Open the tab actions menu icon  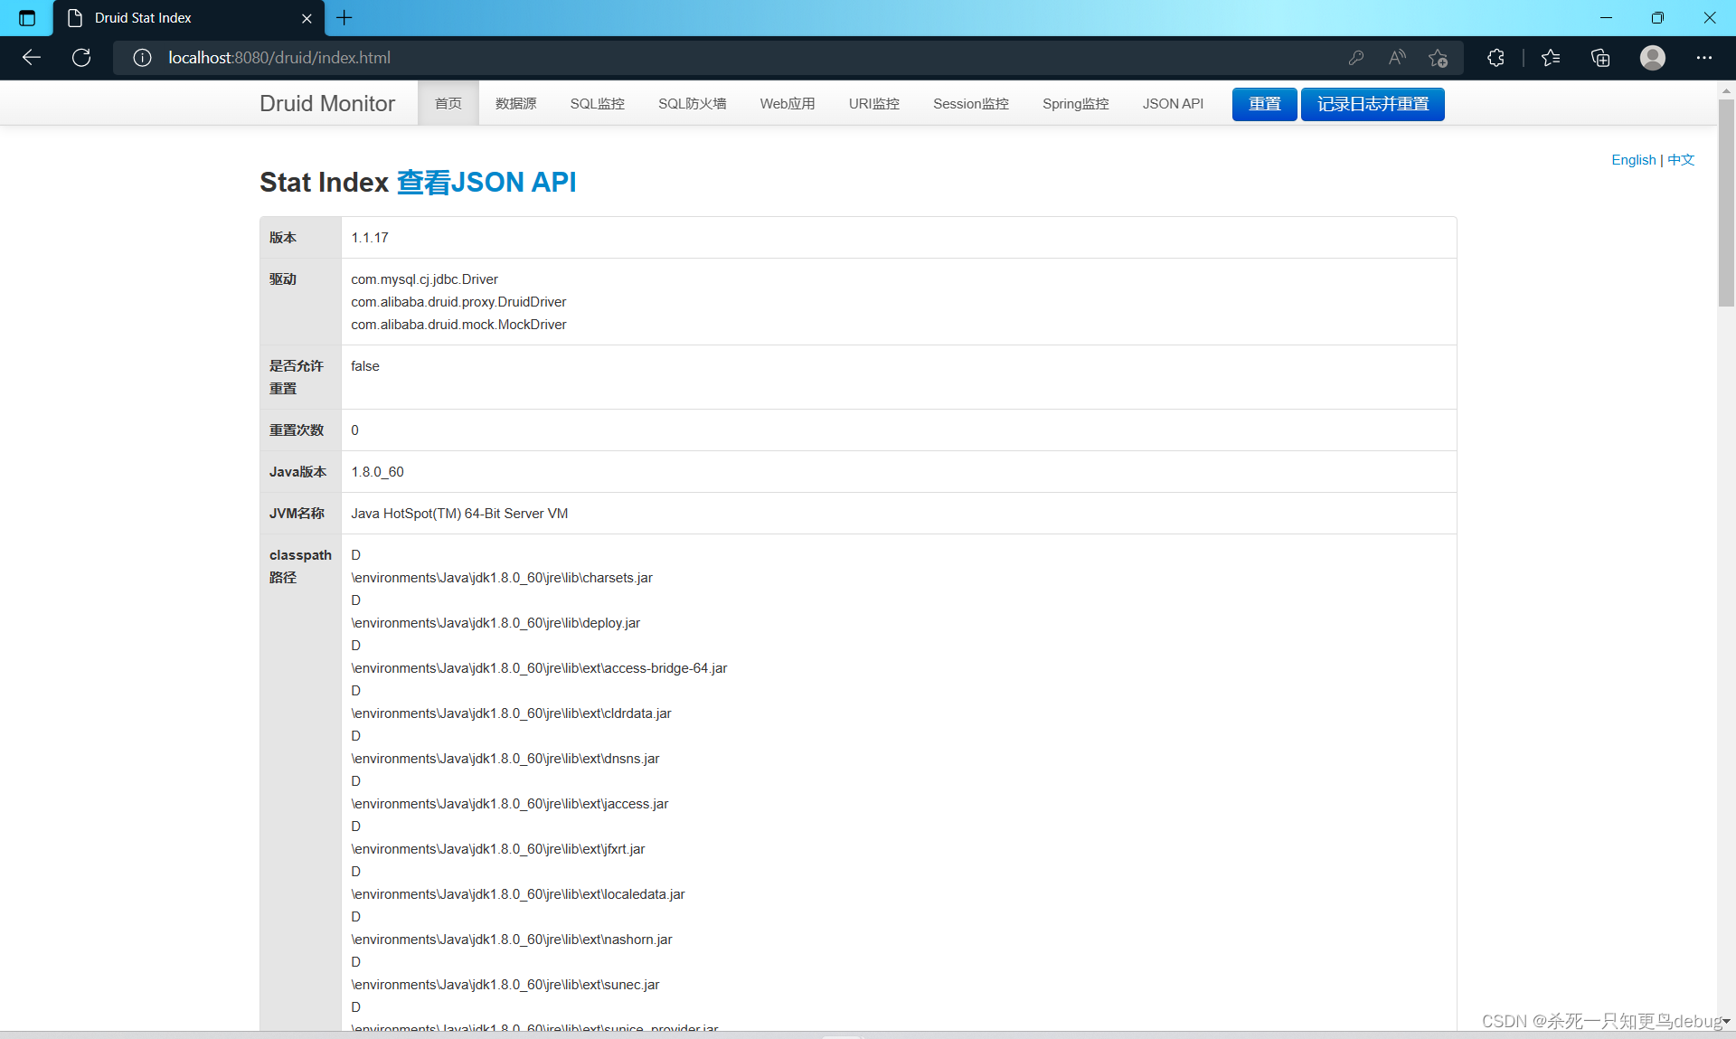click(x=27, y=18)
